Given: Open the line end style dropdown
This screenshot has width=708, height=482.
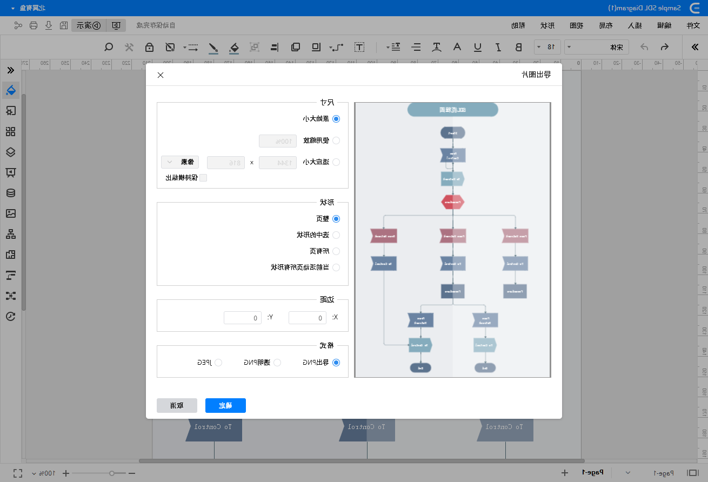Looking at the screenshot, I should pyautogui.click(x=190, y=47).
